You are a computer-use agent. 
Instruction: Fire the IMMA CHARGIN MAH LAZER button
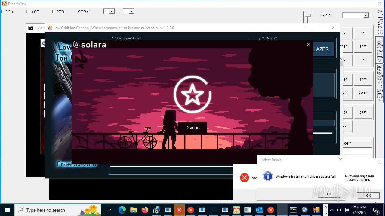323,49
